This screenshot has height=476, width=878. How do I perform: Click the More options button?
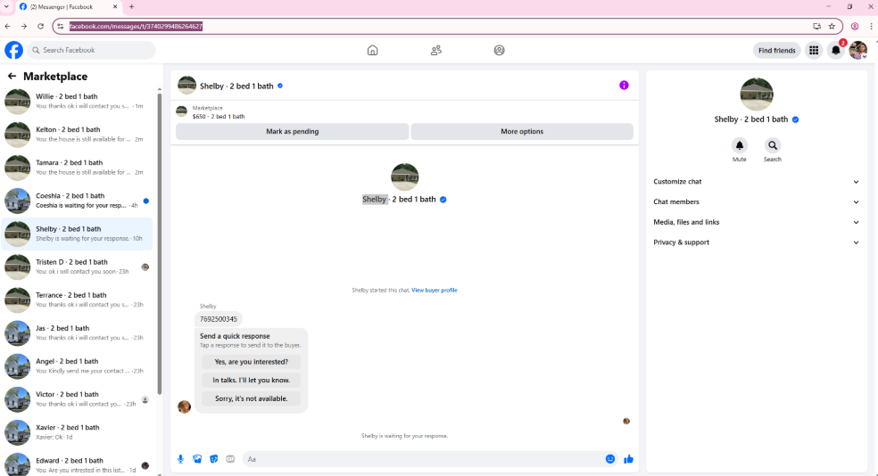(x=522, y=131)
